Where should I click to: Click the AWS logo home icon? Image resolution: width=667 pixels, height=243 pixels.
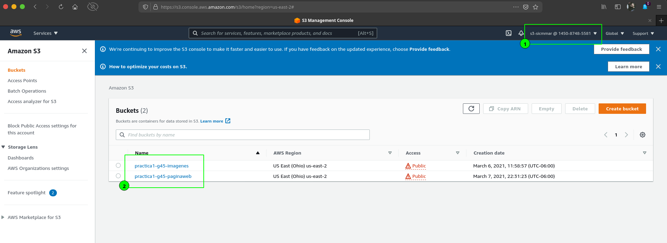tap(16, 33)
